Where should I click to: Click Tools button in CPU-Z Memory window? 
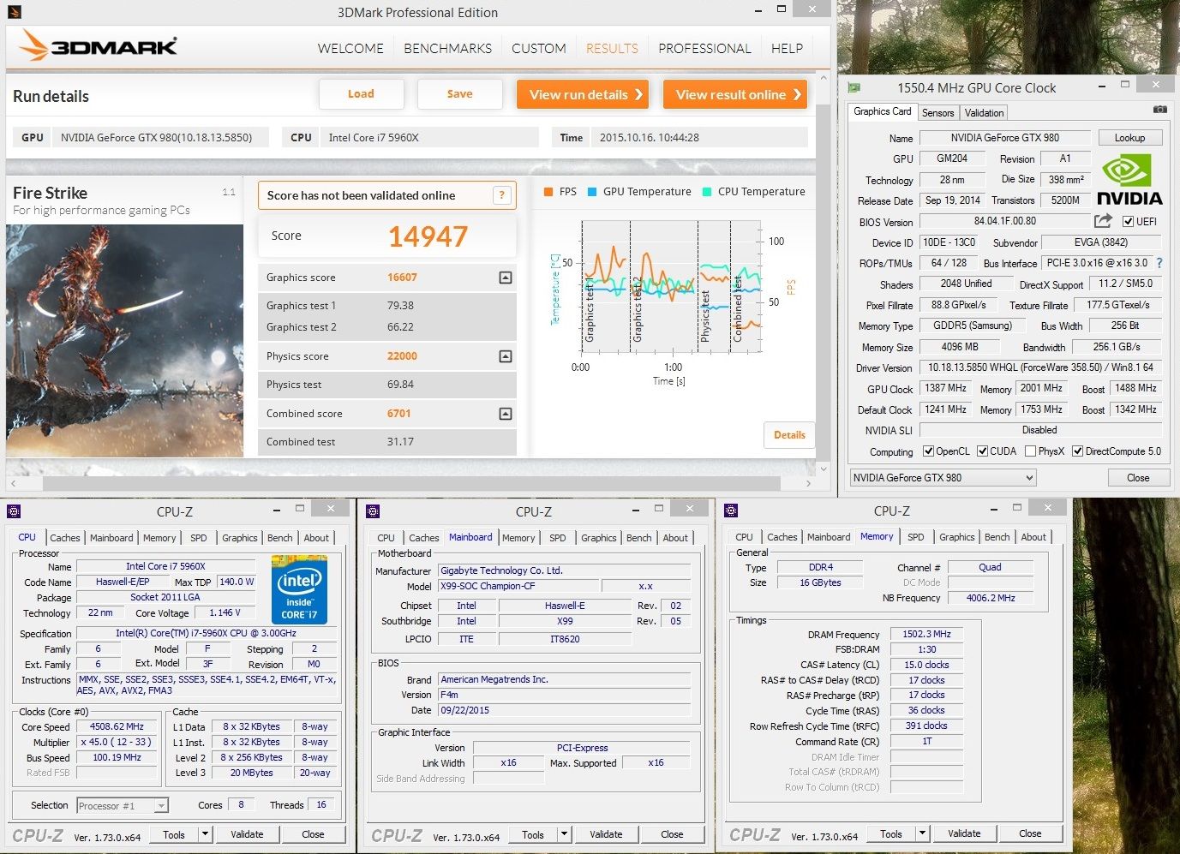pos(891,833)
